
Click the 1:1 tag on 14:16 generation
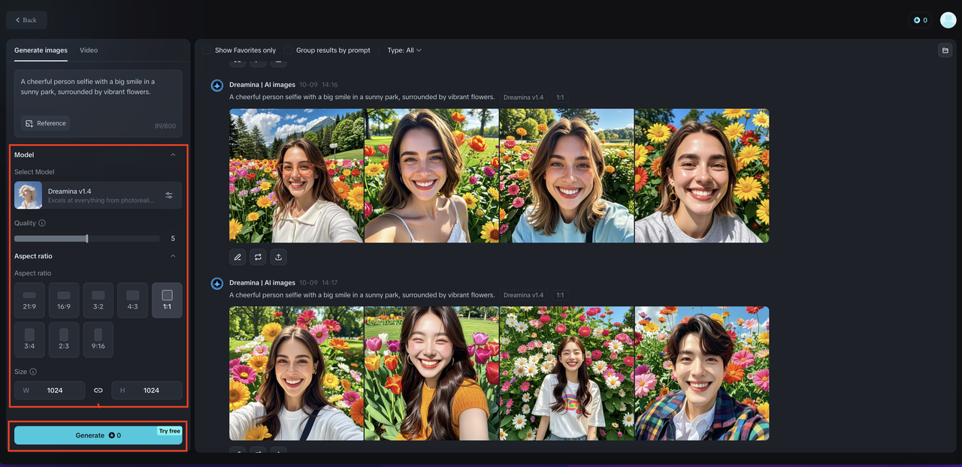coord(560,98)
